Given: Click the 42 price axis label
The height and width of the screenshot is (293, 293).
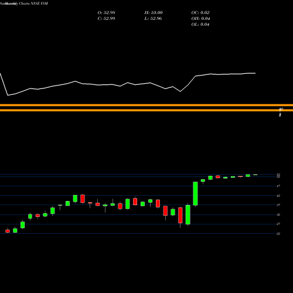Looking at the screenshot, I should click(278, 196).
